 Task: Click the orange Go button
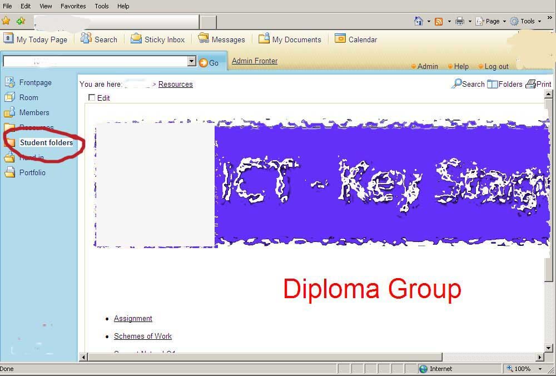209,63
